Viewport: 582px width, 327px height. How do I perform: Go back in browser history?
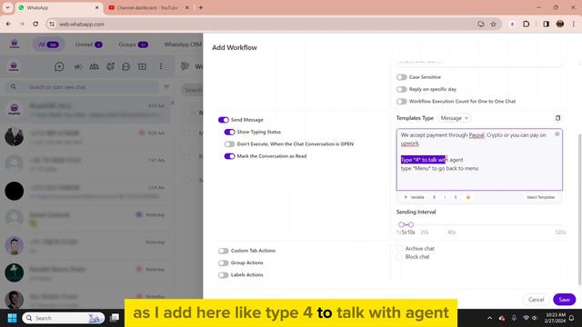pyautogui.click(x=8, y=24)
